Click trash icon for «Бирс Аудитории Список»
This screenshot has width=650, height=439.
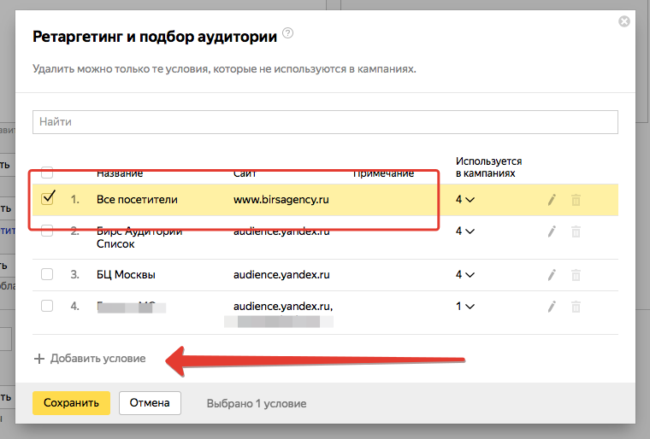[x=576, y=231]
